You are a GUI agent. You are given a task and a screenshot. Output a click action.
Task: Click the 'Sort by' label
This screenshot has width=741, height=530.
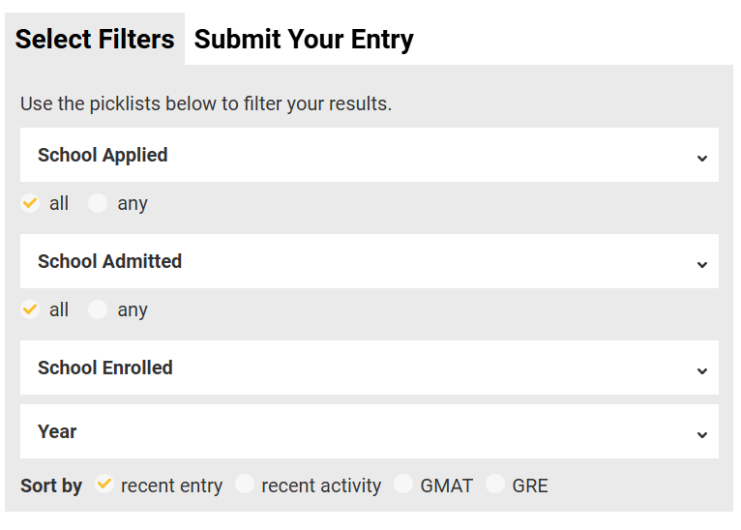51,486
